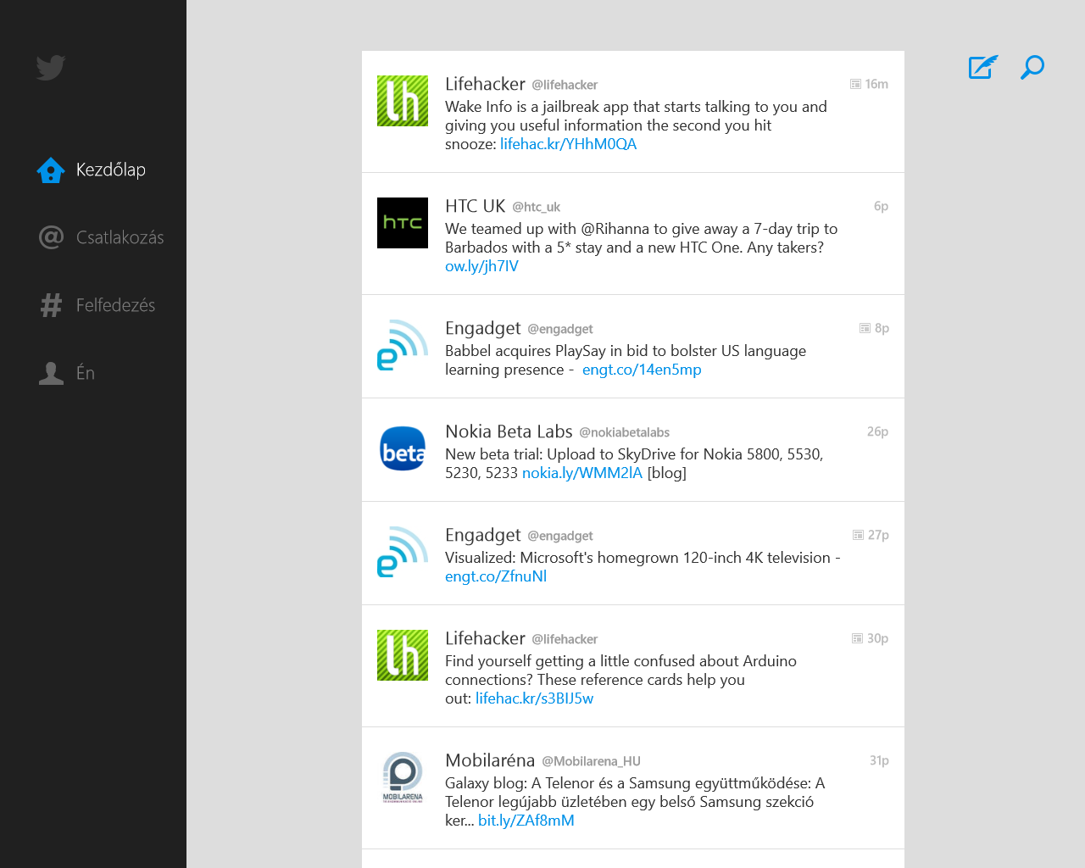The image size is (1085, 868).
Task: Open the Mobilaréna avatar image
Action: (403, 777)
